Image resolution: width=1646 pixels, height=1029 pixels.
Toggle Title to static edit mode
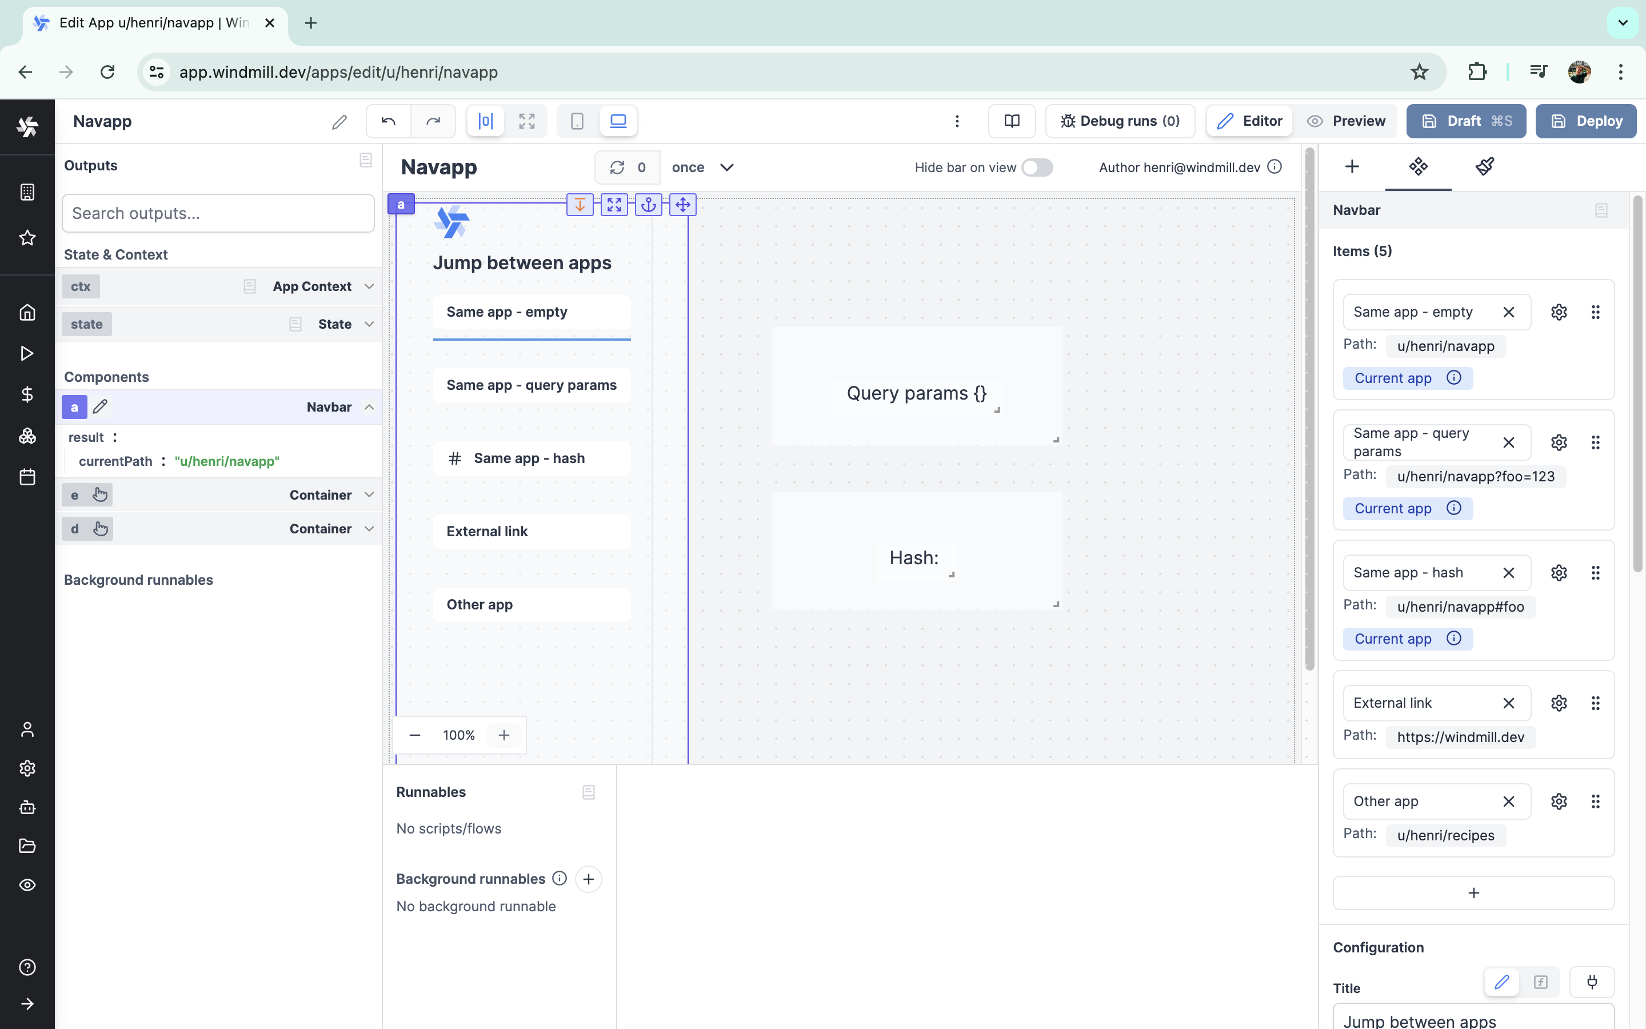(1501, 982)
